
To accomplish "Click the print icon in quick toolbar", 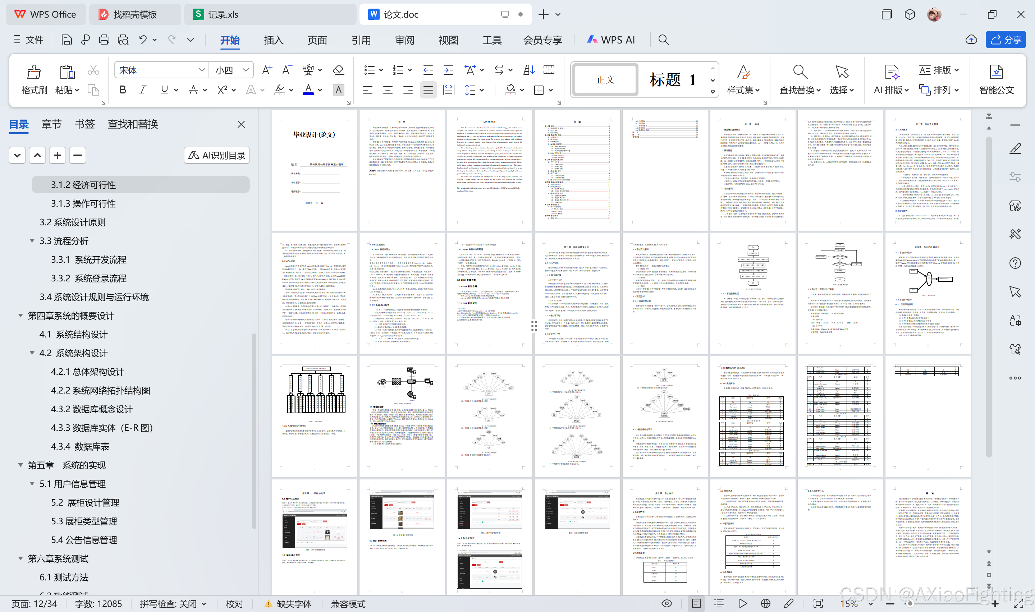I will 104,40.
